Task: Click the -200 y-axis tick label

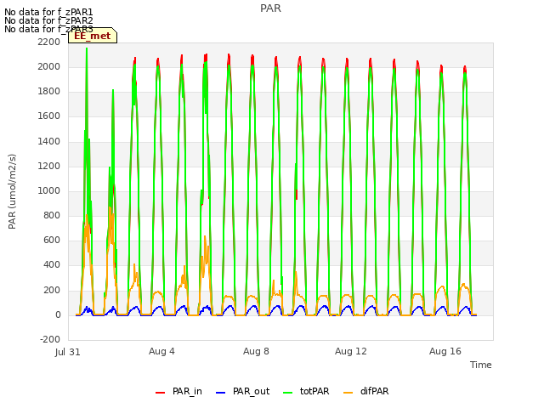Action: pyautogui.click(x=50, y=339)
